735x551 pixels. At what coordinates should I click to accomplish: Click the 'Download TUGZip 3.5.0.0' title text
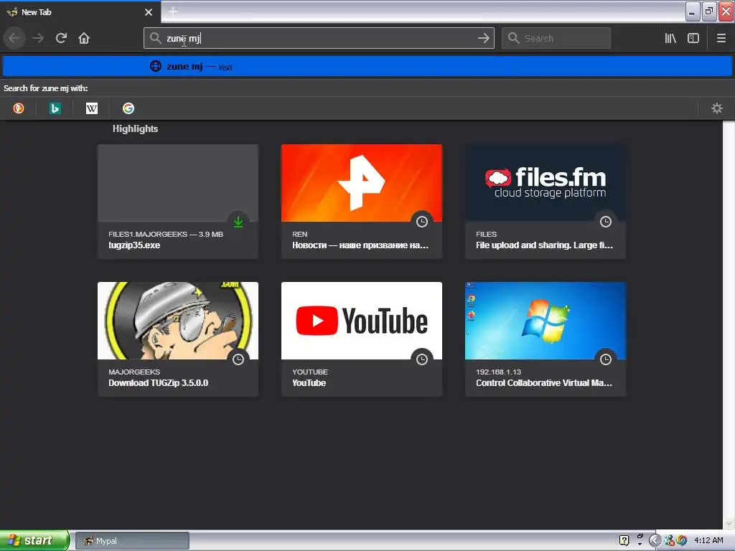(x=159, y=383)
